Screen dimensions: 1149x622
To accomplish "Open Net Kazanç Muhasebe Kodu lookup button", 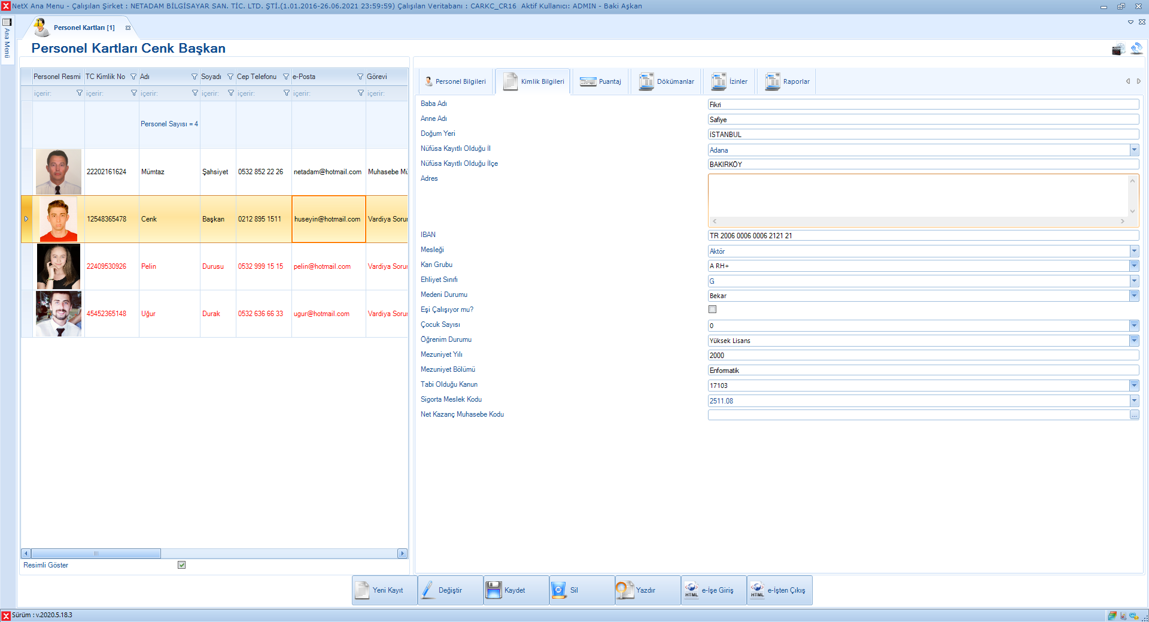I will (x=1134, y=415).
